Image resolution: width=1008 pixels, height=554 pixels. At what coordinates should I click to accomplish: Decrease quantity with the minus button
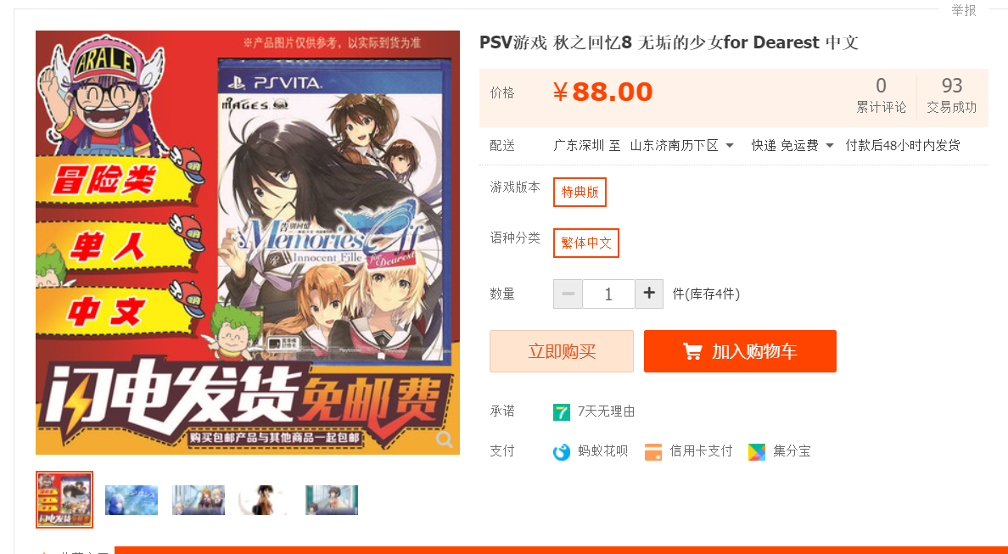coord(568,294)
